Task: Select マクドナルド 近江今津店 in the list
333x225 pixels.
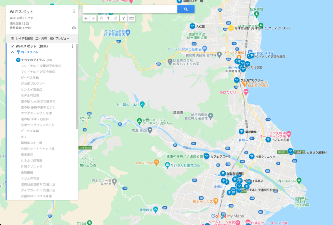Action: (38, 72)
